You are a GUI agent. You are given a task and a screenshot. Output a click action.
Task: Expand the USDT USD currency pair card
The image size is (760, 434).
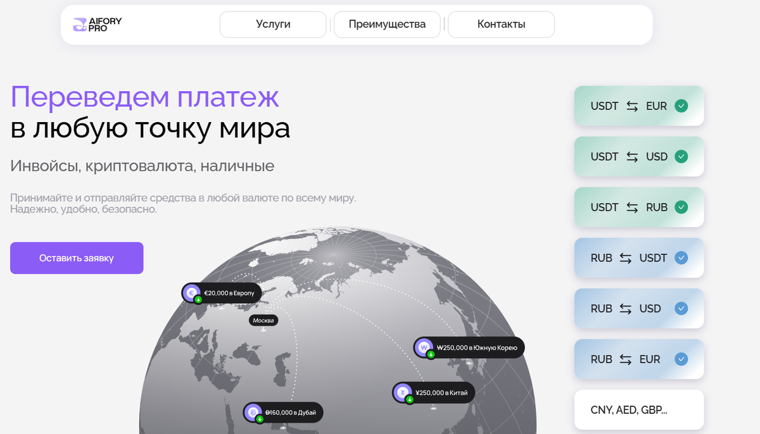tap(638, 156)
